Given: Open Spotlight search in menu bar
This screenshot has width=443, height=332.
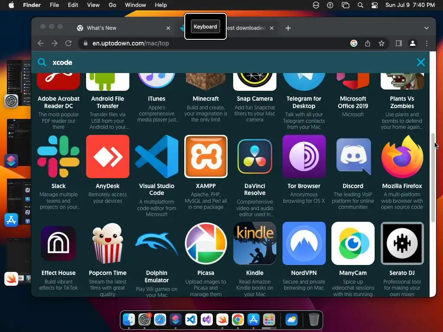Looking at the screenshot, I should coord(360,5).
